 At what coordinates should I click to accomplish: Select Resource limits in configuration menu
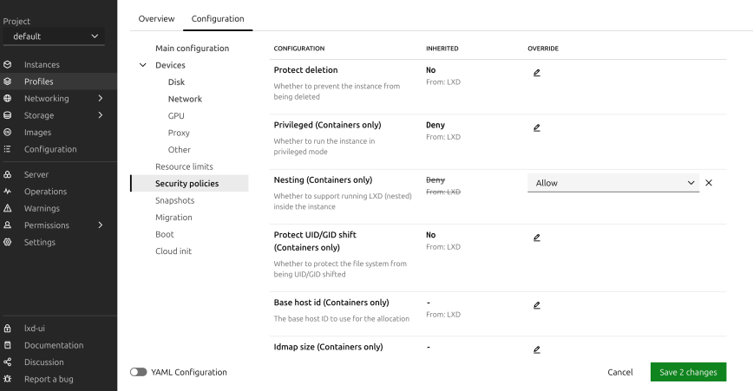pos(184,166)
